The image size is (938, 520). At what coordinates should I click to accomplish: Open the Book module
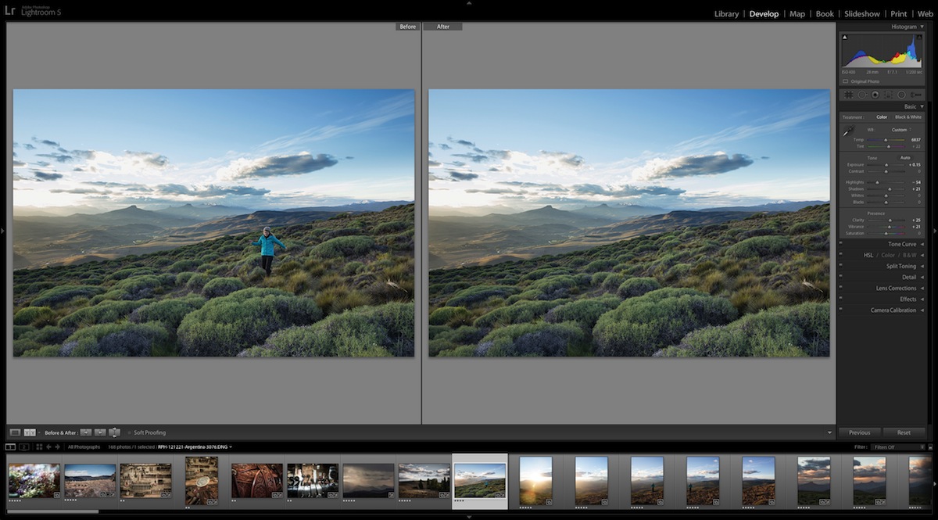(x=825, y=13)
